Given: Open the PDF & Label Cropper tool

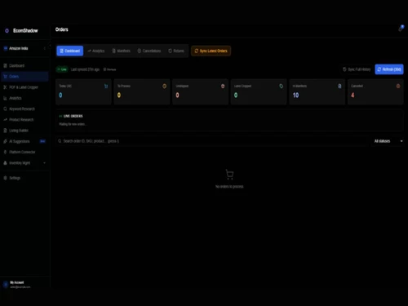Looking at the screenshot, I should 24,87.
